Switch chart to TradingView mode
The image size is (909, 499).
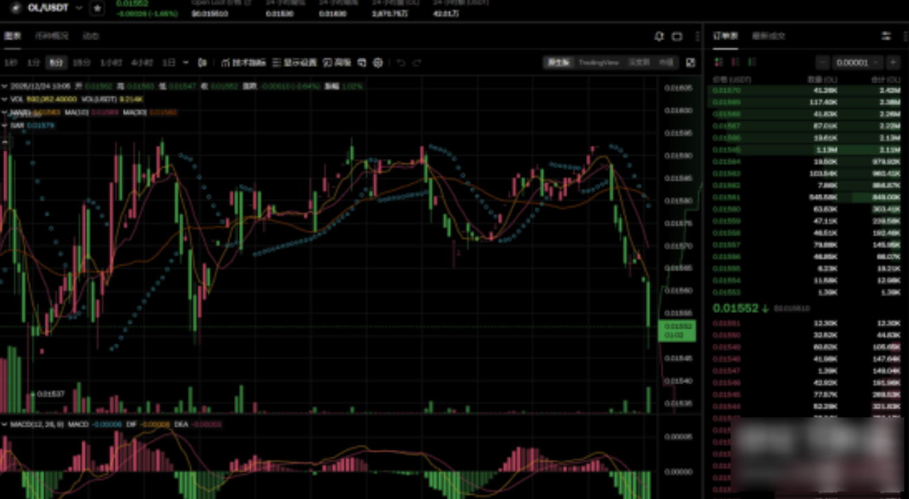tap(599, 63)
